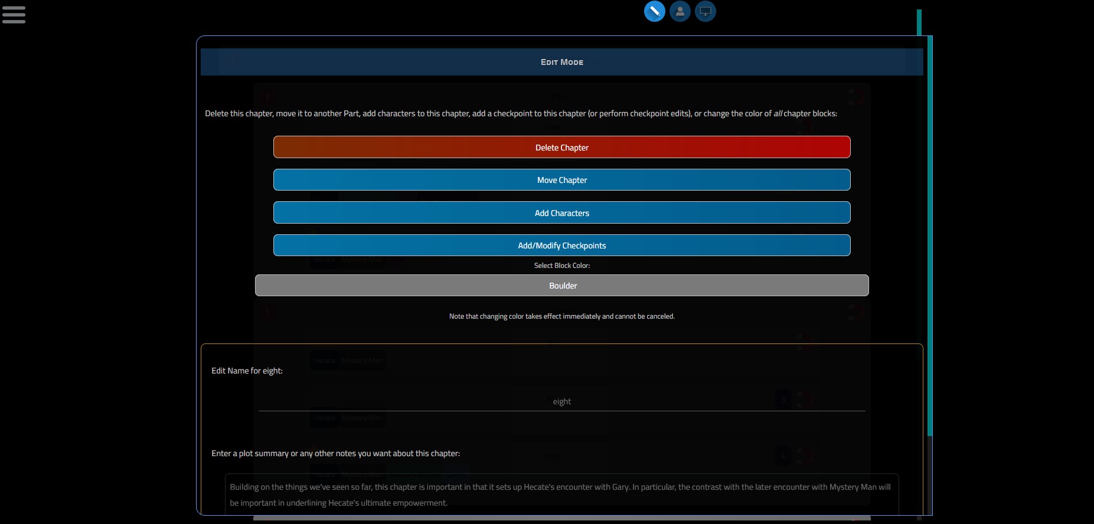Screen dimensions: 1094x524
Task: Focus the chapter name field containing 'eight'
Action: pyautogui.click(x=561, y=401)
